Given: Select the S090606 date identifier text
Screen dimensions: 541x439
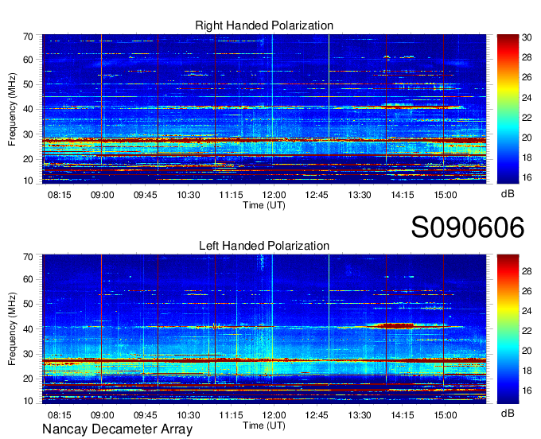Looking at the screenshot, I should (468, 227).
